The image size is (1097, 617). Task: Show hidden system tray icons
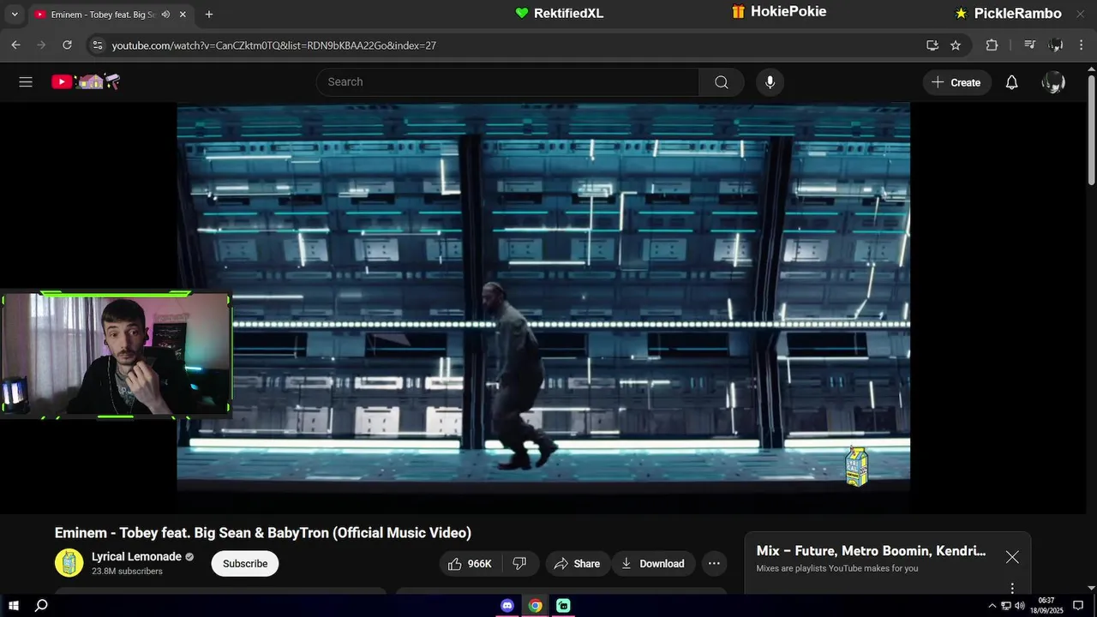click(x=992, y=606)
